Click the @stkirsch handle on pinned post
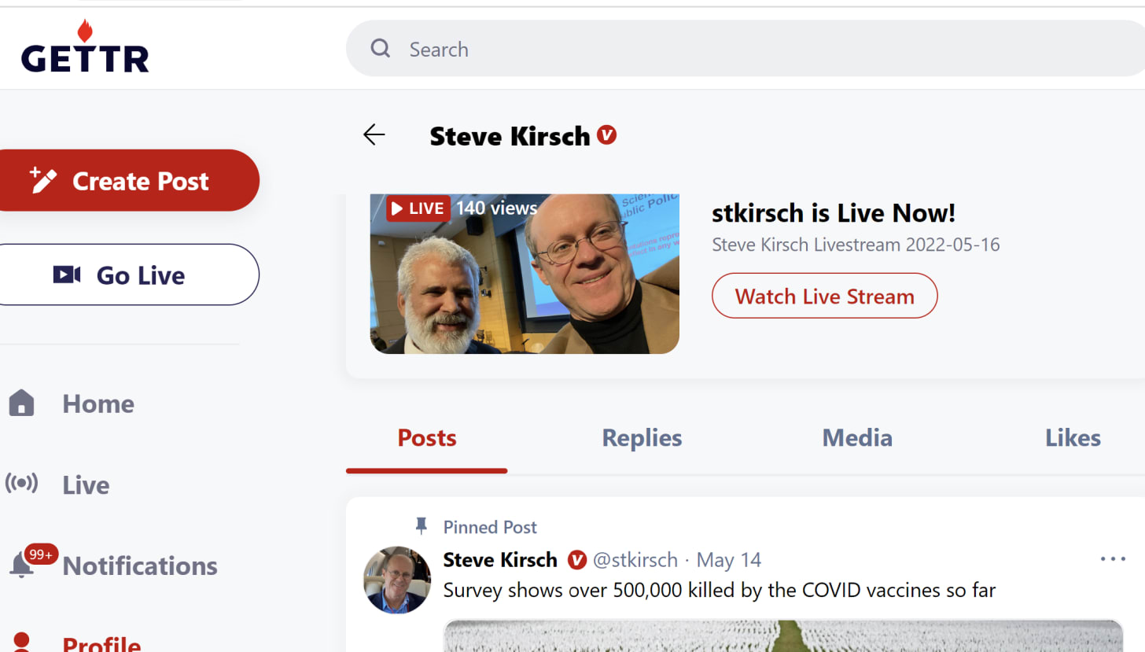The height and width of the screenshot is (652, 1145). click(x=635, y=560)
